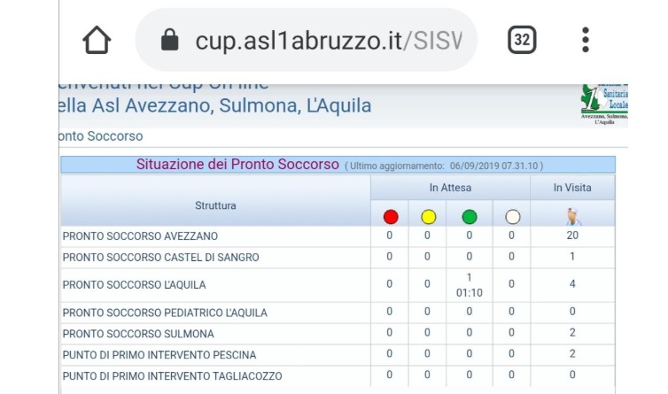This screenshot has height=394, width=668.
Task: Tap the cup.asl1abruzzo.it address bar
Action: click(306, 40)
